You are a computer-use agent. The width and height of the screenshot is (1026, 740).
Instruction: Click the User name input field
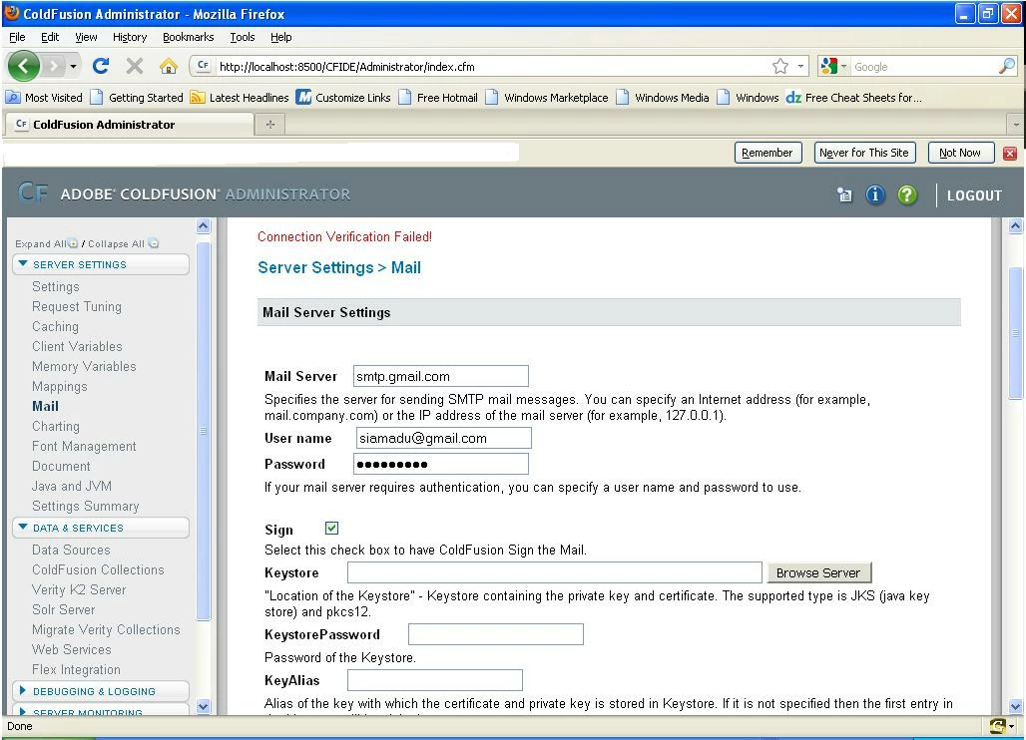click(x=443, y=438)
